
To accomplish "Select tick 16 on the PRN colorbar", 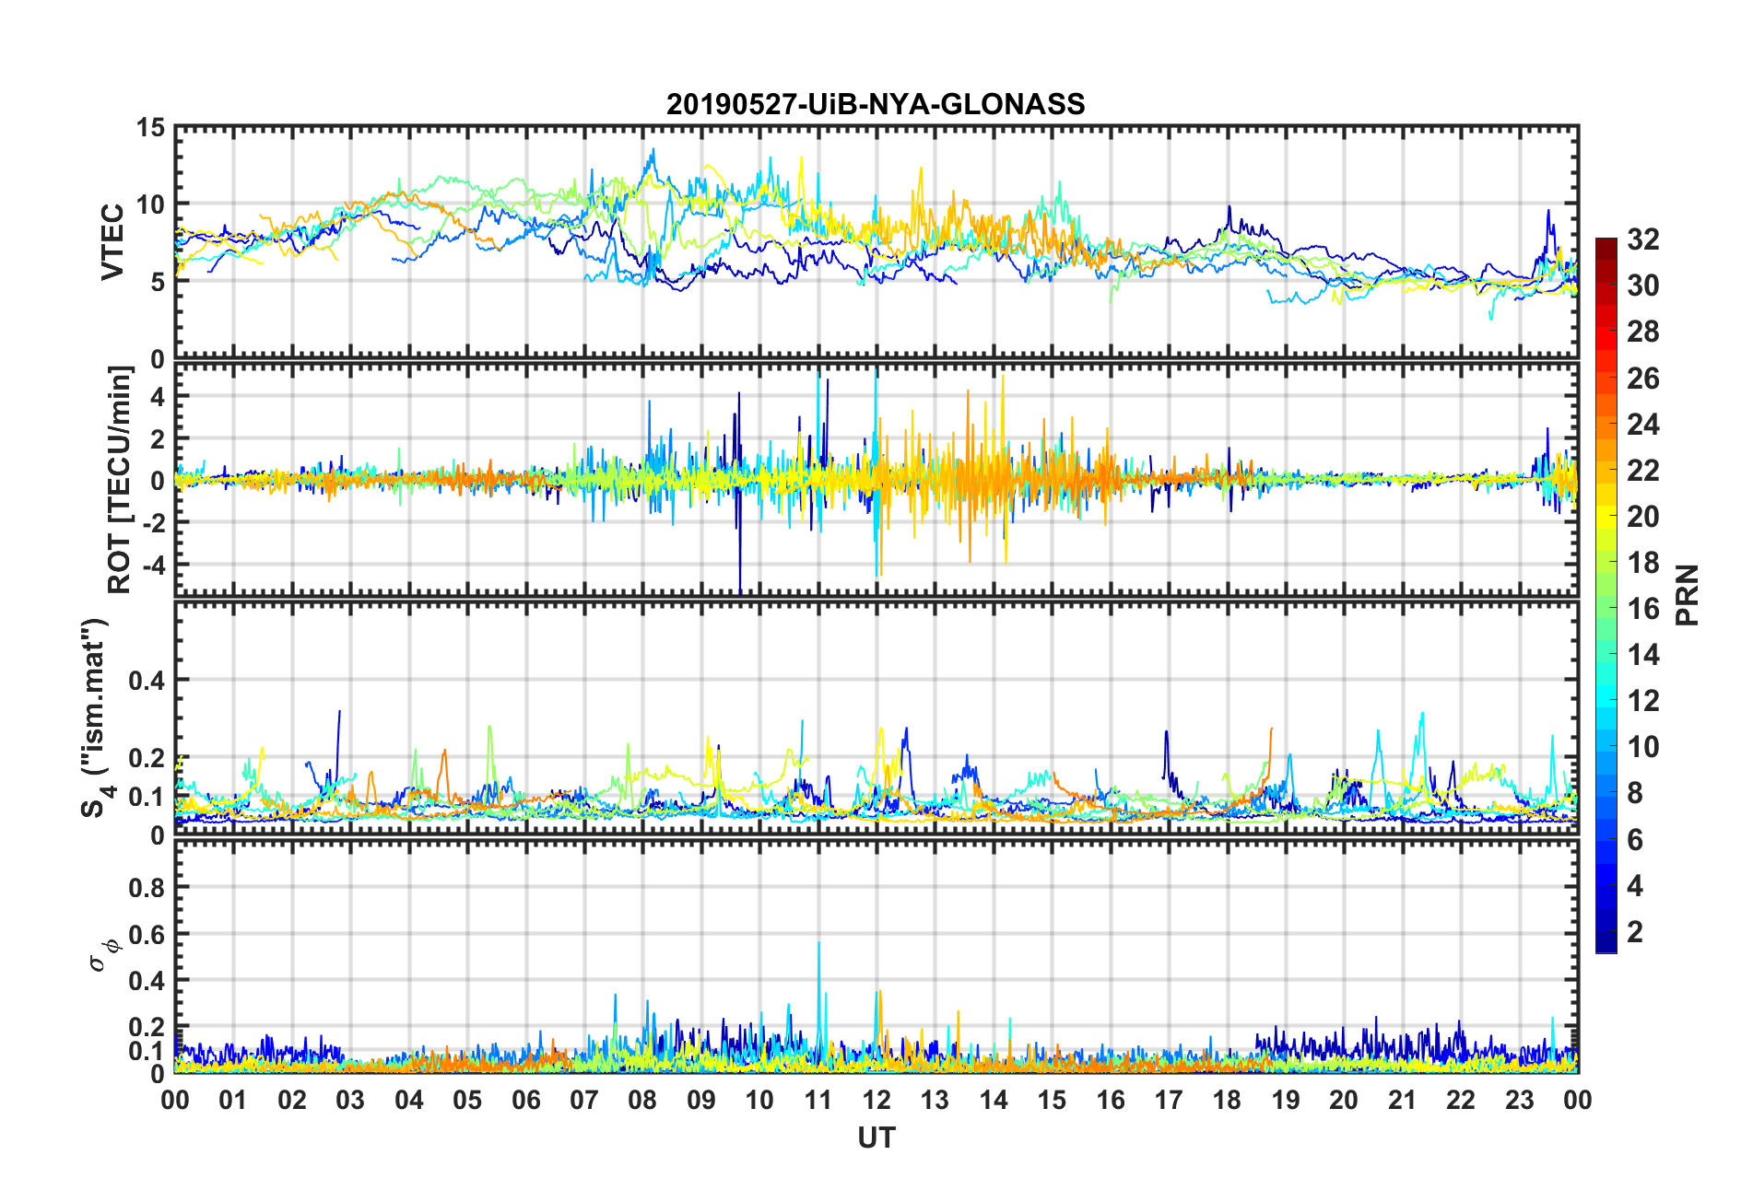I will coord(1642,609).
